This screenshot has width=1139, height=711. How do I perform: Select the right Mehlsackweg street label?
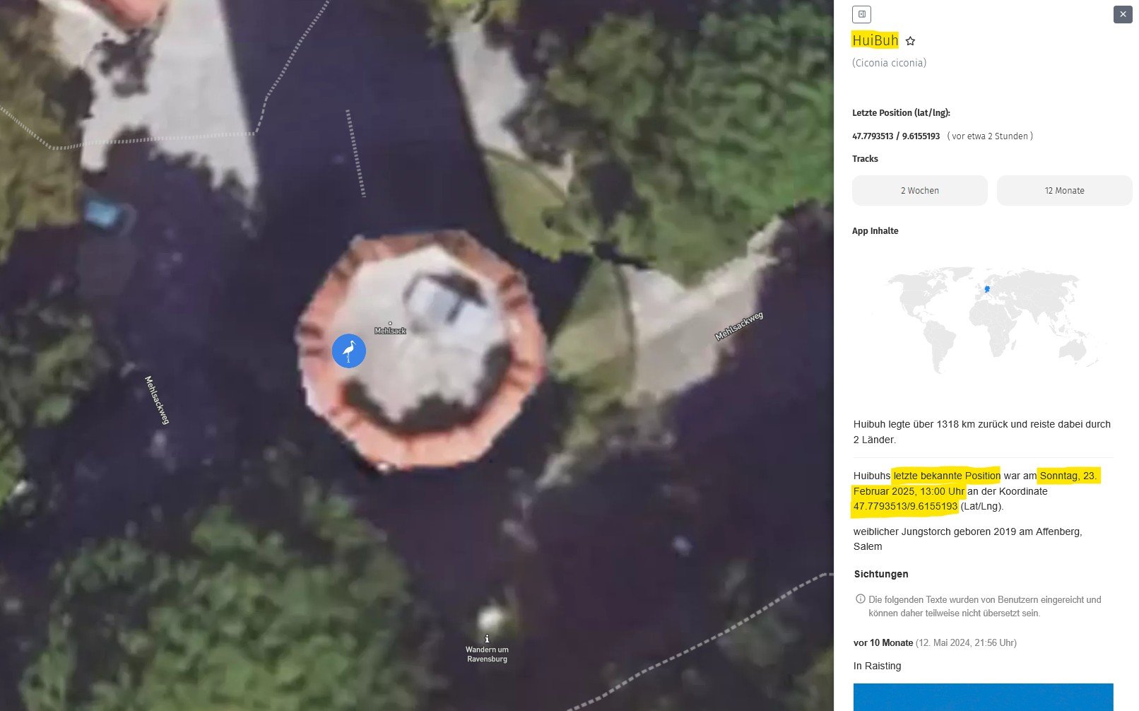click(x=738, y=327)
